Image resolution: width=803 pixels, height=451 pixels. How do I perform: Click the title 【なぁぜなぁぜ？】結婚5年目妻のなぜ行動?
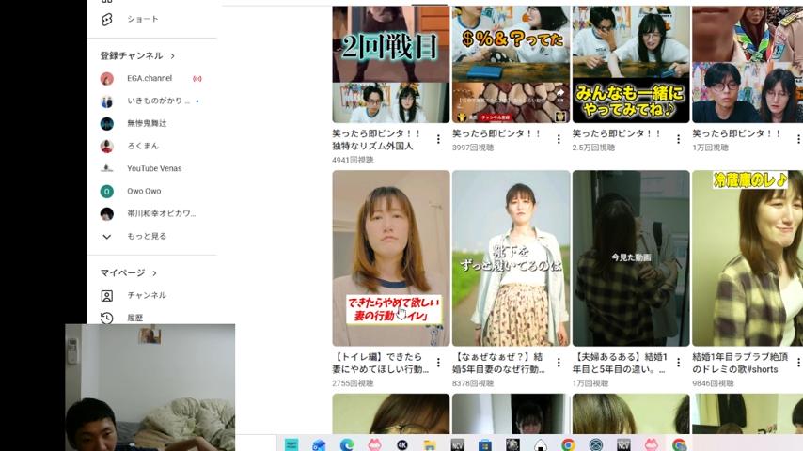[x=498, y=363]
